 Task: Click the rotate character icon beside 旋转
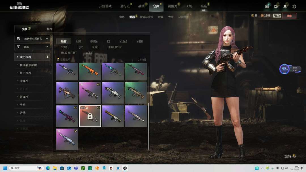(x=294, y=156)
